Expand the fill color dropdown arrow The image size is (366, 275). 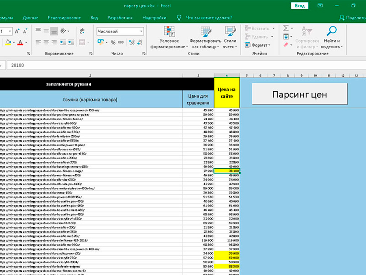14,42
